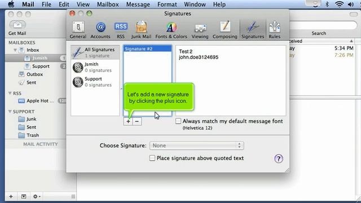The image size is (361, 203).
Task: Open Bluetooth status in the menu bar
Action: [327, 4]
